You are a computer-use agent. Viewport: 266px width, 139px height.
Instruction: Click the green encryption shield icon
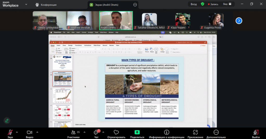click(203, 4)
